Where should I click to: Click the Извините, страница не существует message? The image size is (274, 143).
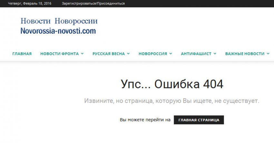[x=172, y=101]
